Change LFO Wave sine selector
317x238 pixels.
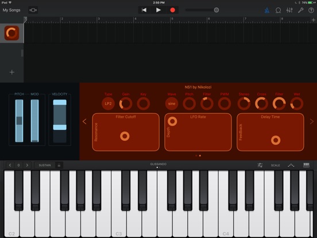click(172, 103)
